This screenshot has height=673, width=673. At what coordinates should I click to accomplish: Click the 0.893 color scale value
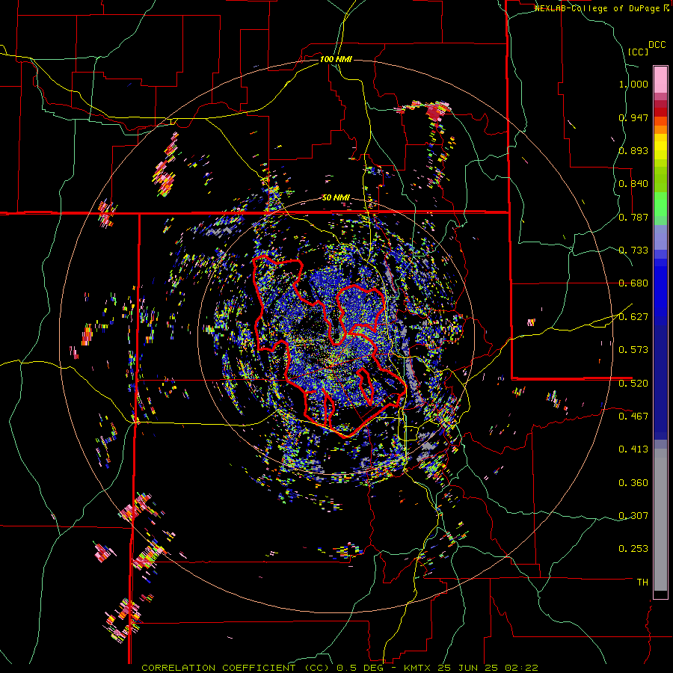633,150
